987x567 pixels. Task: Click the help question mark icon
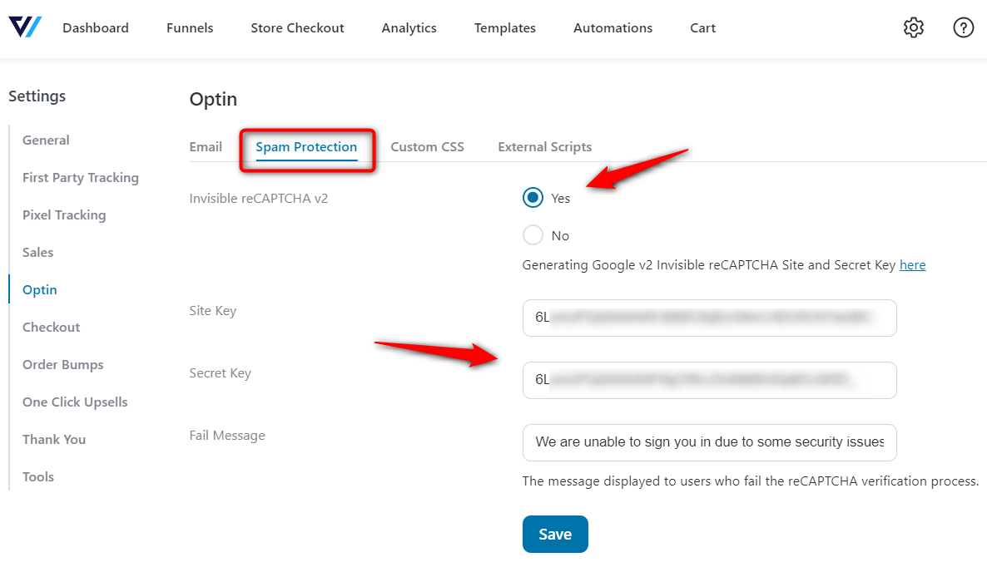pos(963,27)
